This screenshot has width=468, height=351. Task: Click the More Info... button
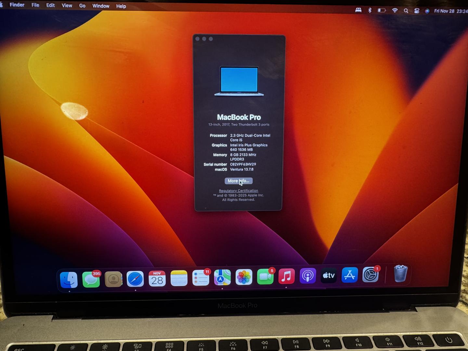tap(239, 181)
